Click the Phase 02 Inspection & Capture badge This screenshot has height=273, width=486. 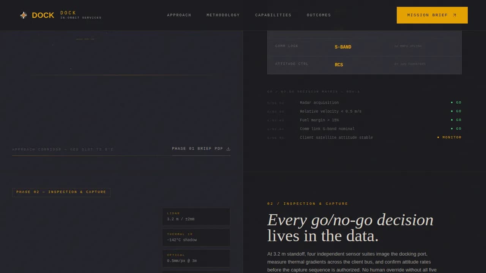(61, 192)
